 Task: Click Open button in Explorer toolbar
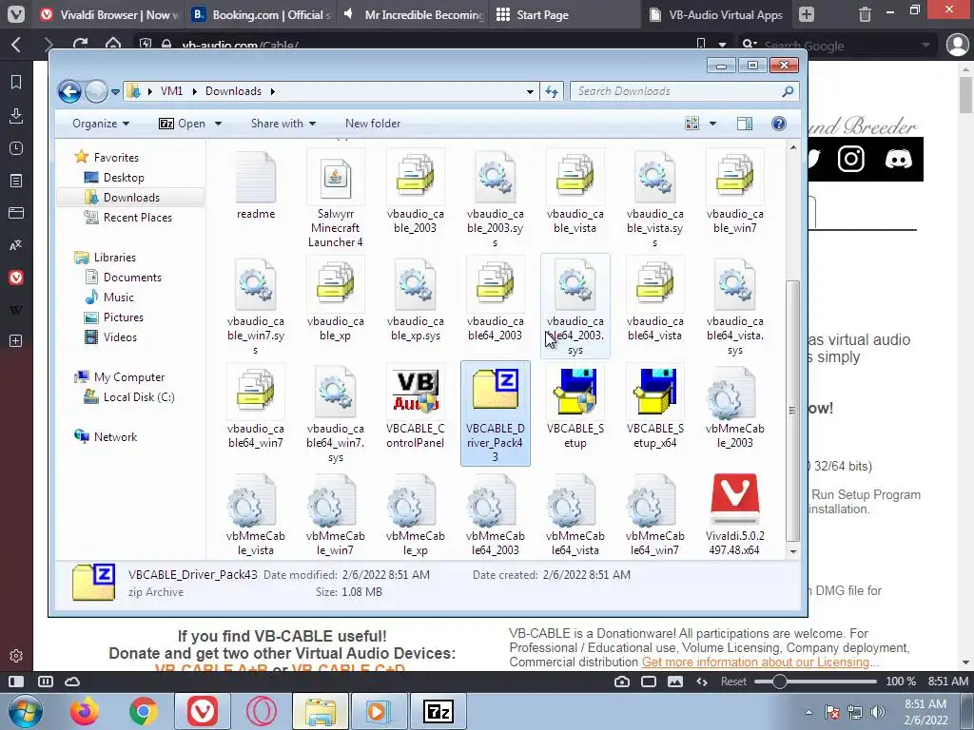click(x=183, y=124)
